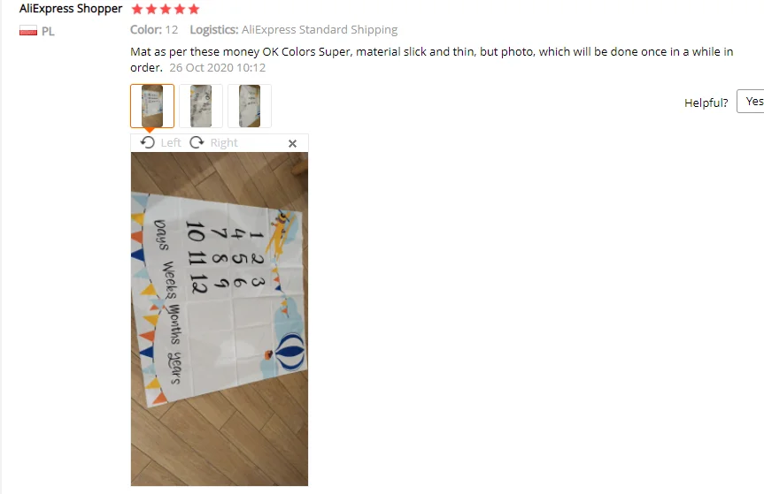The width and height of the screenshot is (764, 494).
Task: Click the third red rating star
Action: [166, 9]
